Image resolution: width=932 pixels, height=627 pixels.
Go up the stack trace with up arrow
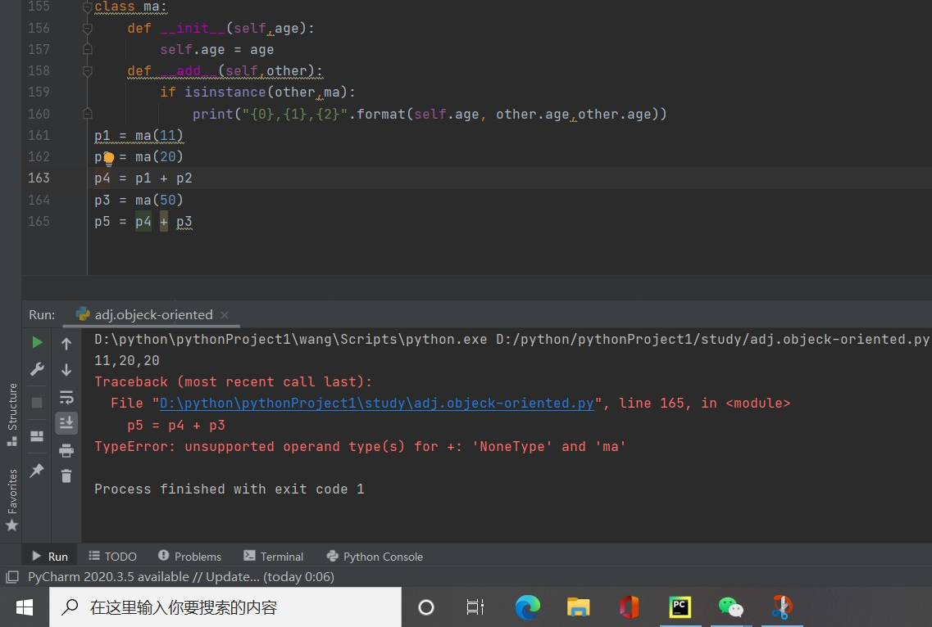[x=66, y=343]
